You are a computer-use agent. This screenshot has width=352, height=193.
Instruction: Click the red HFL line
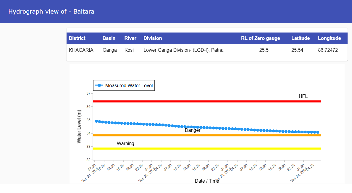207,101
